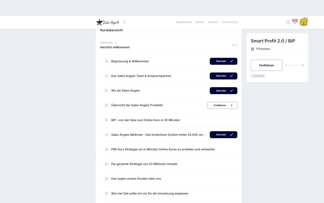Click check circle for Wir als Sales Angels
Image resolution: width=324 pixels, height=203 pixels.
click(107, 91)
